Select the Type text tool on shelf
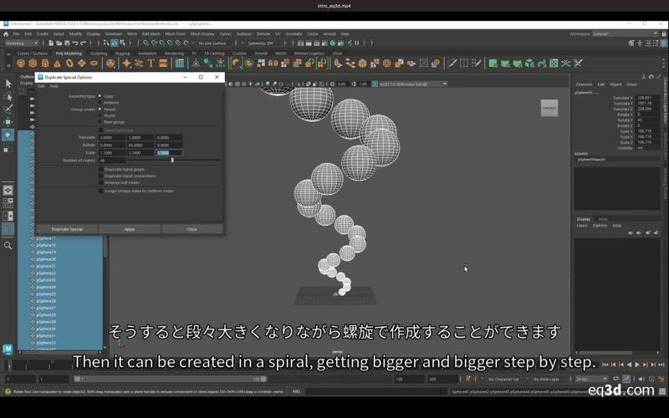The height and width of the screenshot is (418, 669). (x=151, y=63)
